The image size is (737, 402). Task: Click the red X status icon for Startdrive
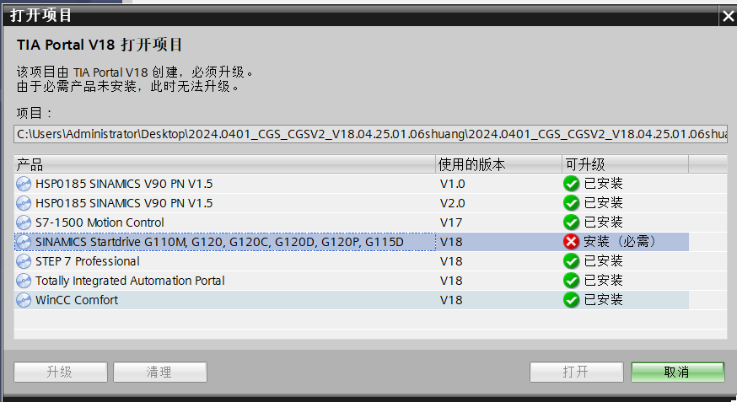[572, 242]
